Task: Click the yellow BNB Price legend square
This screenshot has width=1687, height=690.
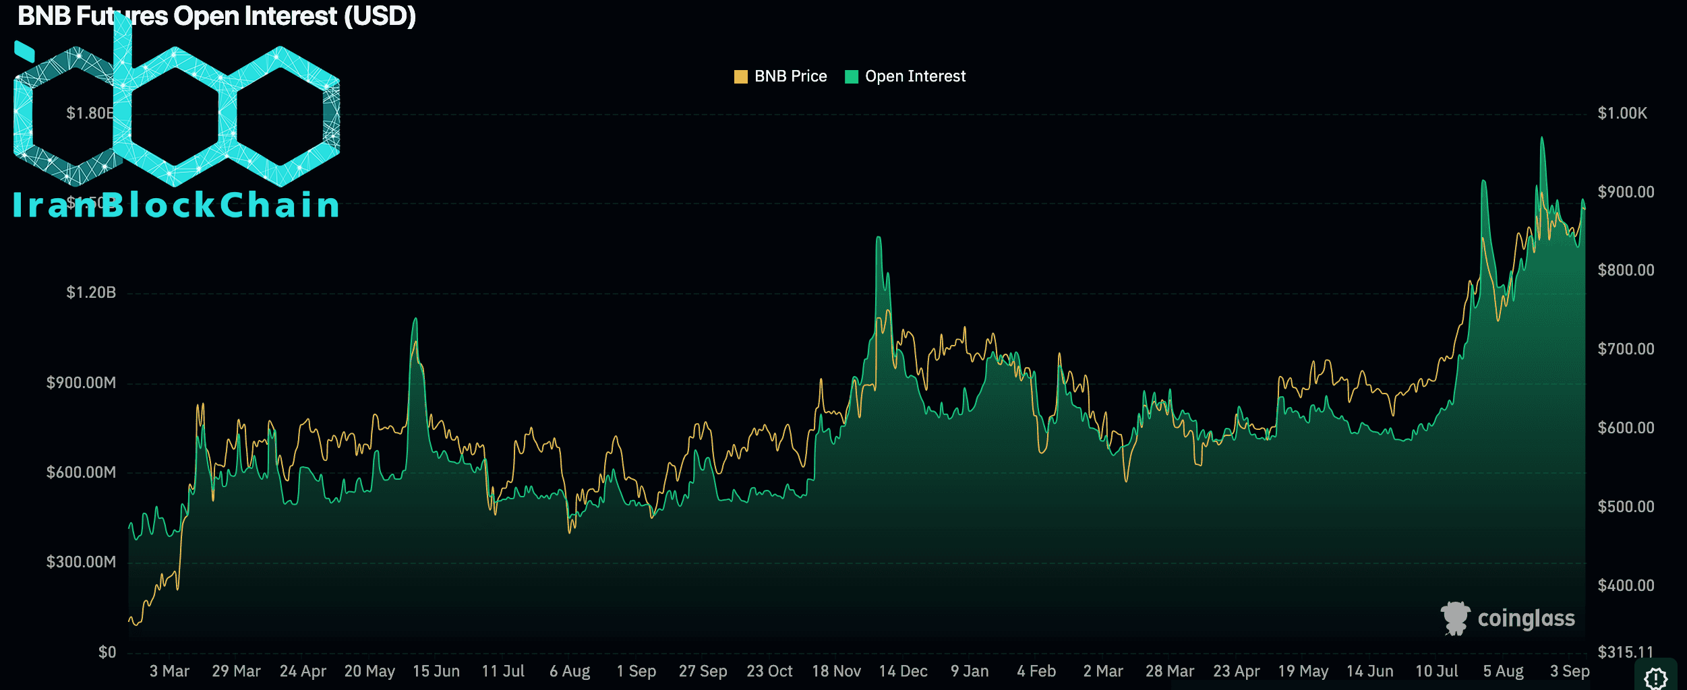Action: (x=740, y=77)
